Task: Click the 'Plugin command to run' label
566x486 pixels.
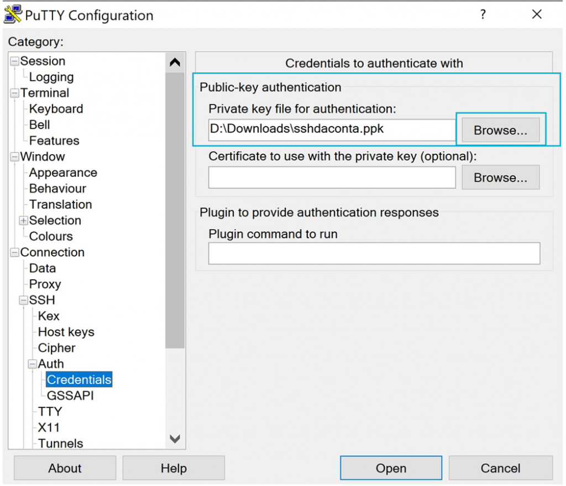Action: pos(273,234)
